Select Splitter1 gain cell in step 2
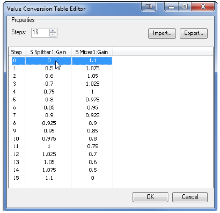This screenshot has width=220, height=213. pyautogui.click(x=49, y=76)
